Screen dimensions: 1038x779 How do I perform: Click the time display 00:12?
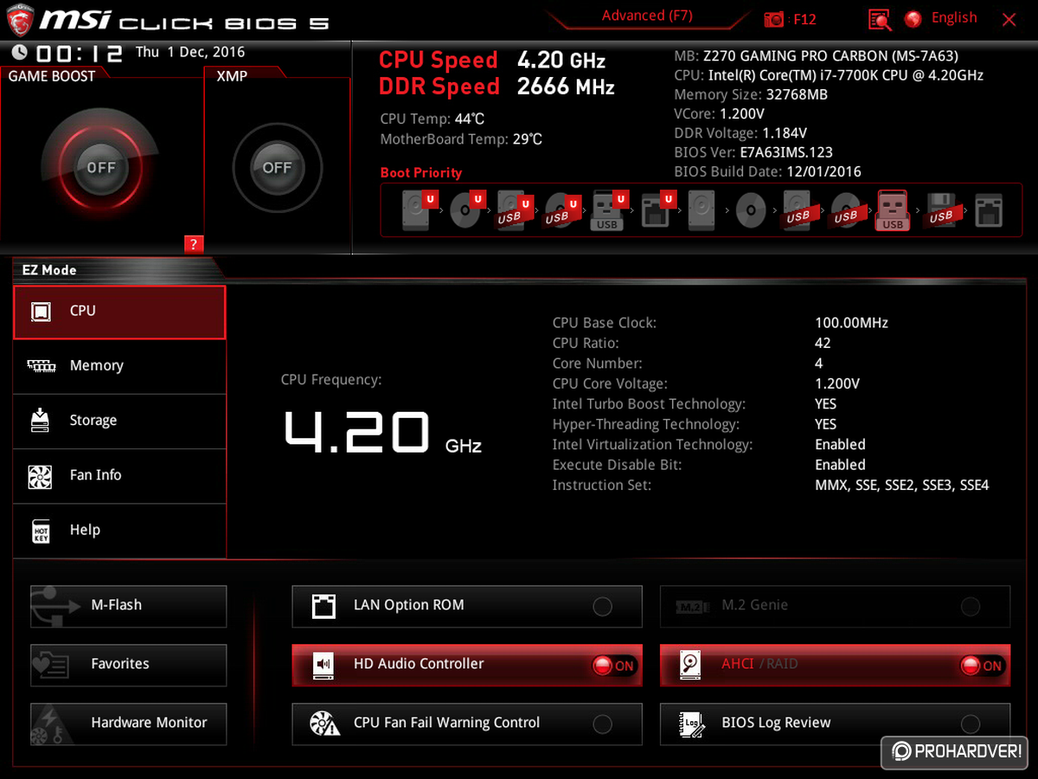pyautogui.click(x=79, y=54)
